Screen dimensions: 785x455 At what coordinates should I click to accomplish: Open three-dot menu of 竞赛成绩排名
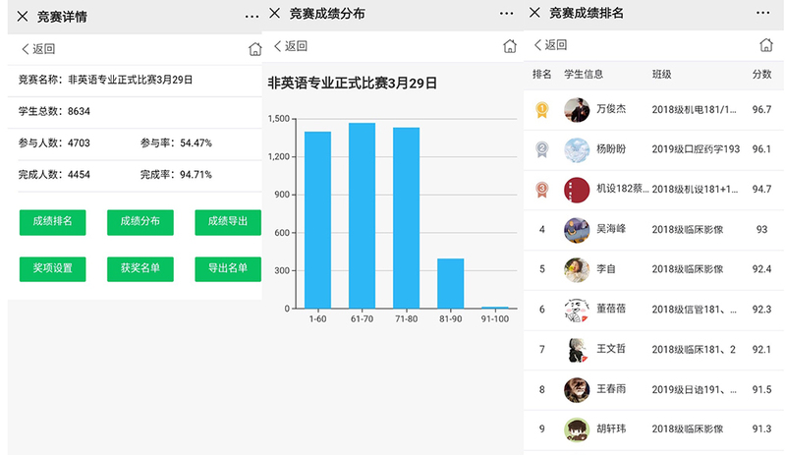[763, 14]
